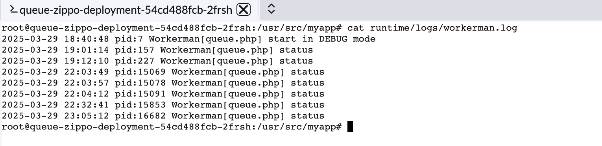The image size is (602, 146).
Task: Click the last log line with pid:16682
Action: point(163,116)
